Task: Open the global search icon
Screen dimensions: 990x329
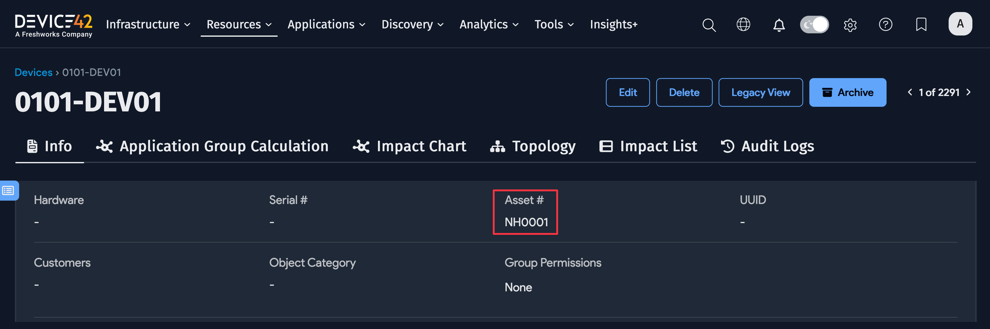Action: (x=709, y=25)
